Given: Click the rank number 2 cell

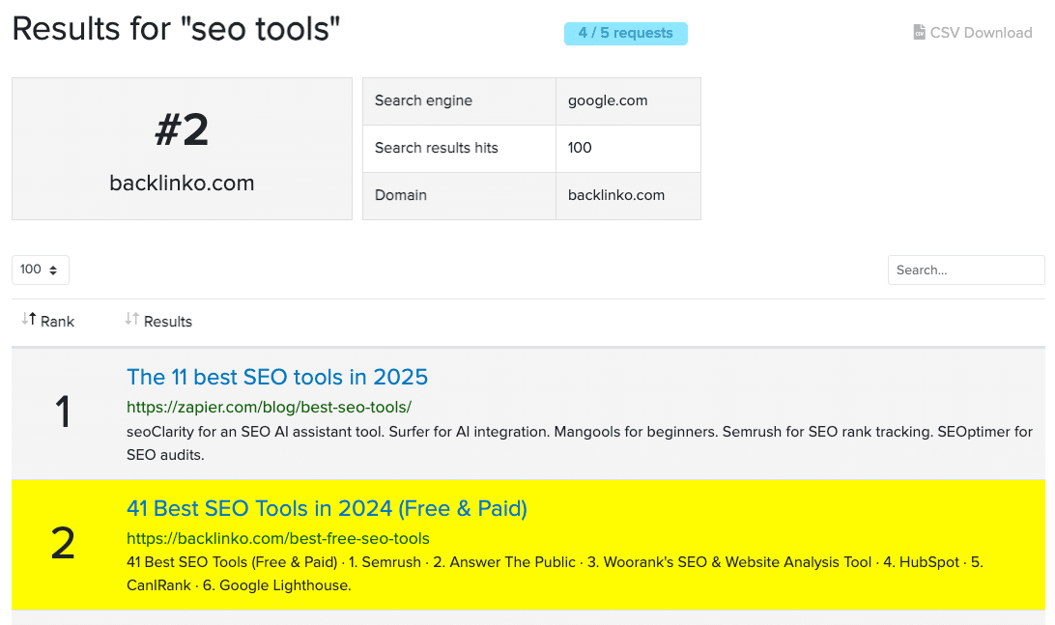Looking at the screenshot, I should 62,544.
